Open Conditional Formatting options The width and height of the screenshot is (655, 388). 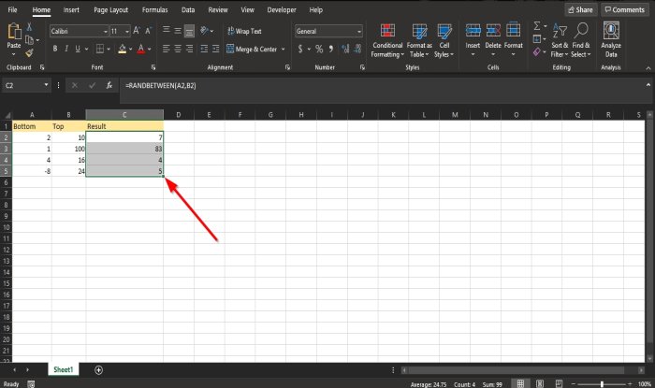point(387,41)
